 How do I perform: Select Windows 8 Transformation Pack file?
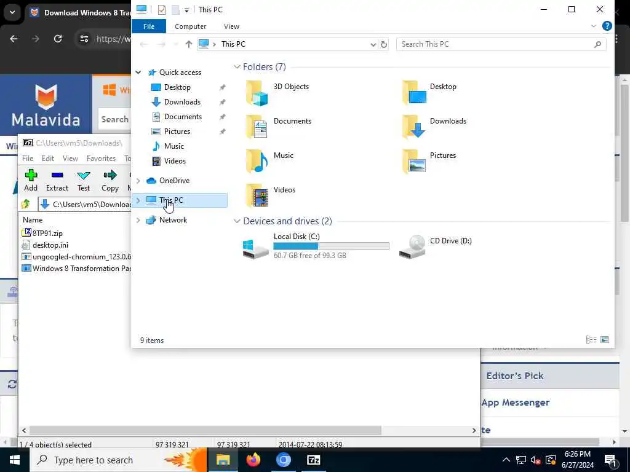[x=76, y=269]
